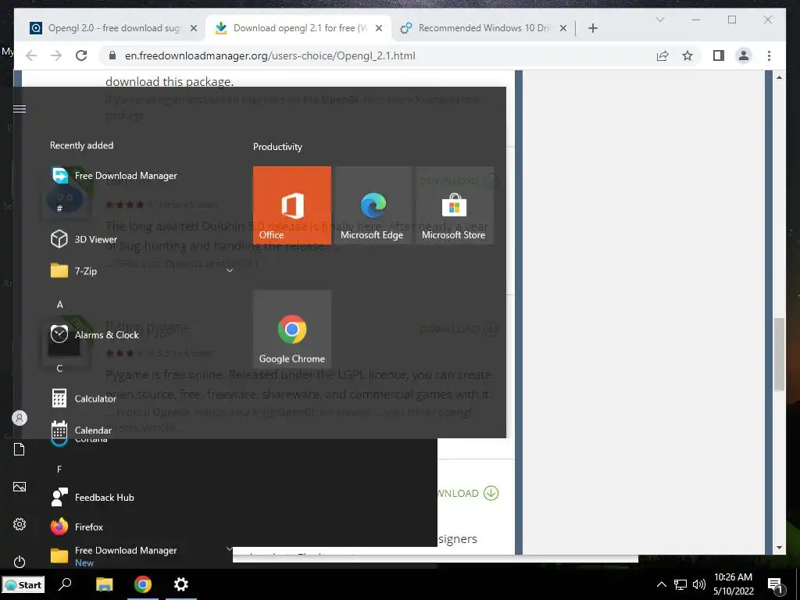
Task: Share this page from the address bar
Action: [662, 55]
